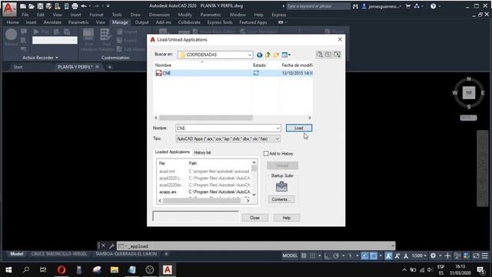
Task: Open Windows Start menu
Action: tap(8, 270)
